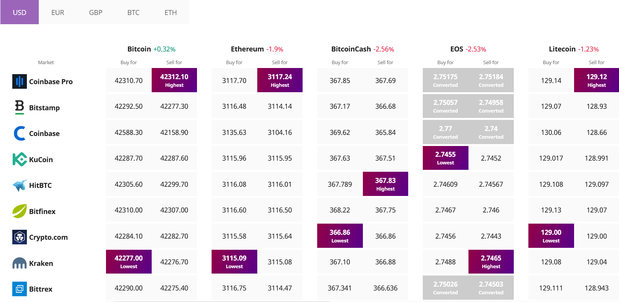Click KuCoin Litecoin buy price 129.017

tap(551, 158)
